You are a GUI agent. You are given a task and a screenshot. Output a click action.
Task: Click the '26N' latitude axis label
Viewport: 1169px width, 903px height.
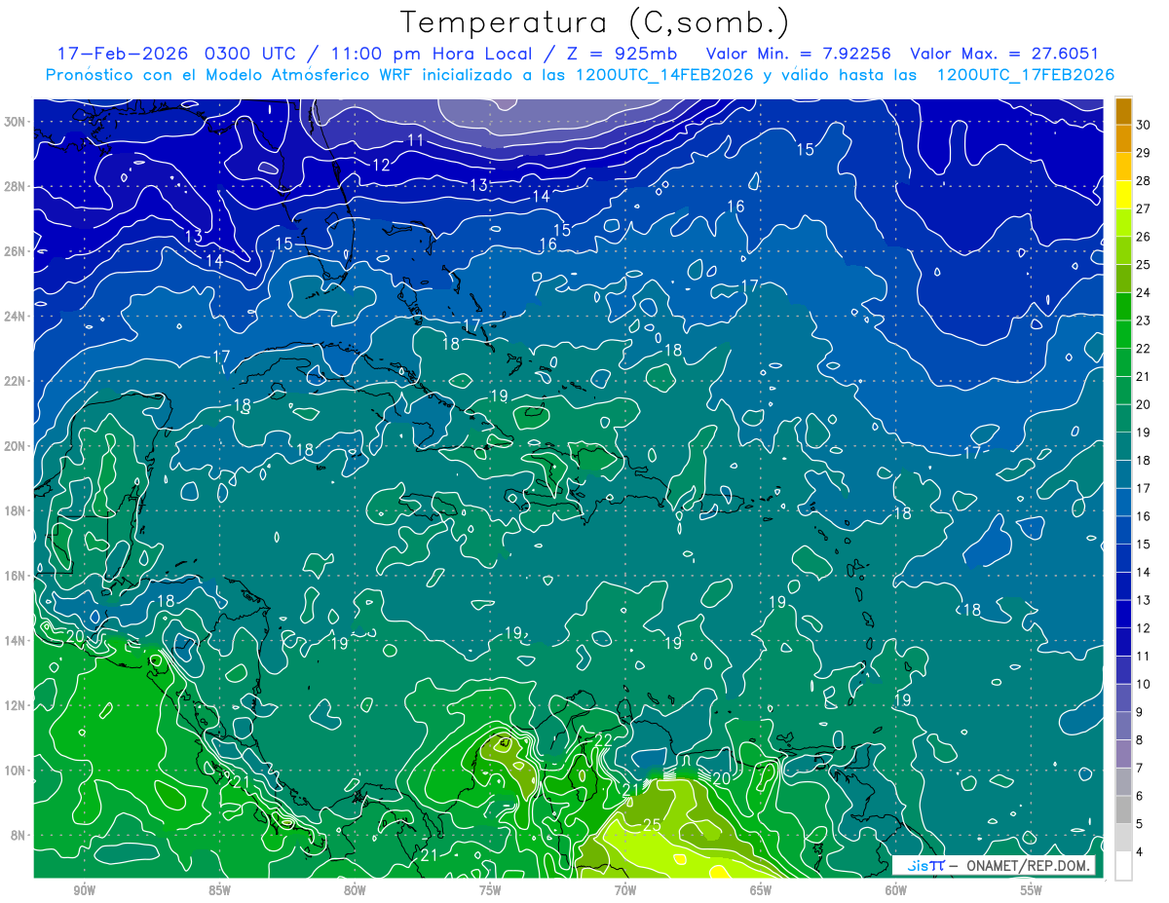(x=16, y=251)
